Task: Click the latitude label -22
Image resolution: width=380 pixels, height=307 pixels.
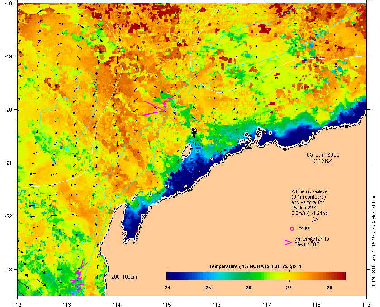Action: pos(8,216)
